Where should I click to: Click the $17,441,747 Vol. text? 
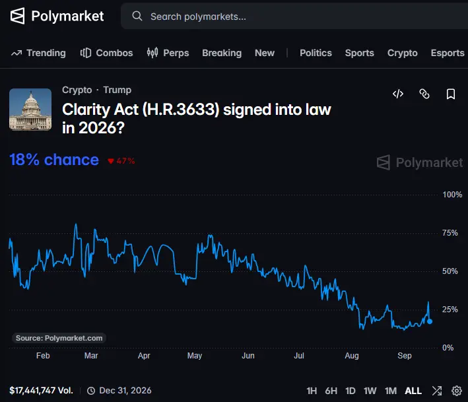(x=41, y=390)
